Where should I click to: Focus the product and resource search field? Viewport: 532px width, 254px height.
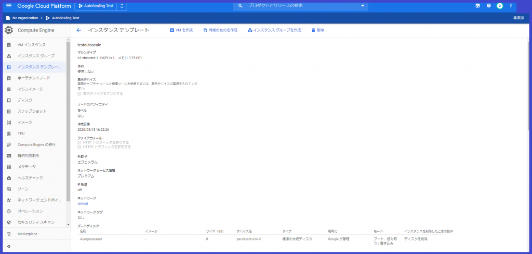pos(300,6)
